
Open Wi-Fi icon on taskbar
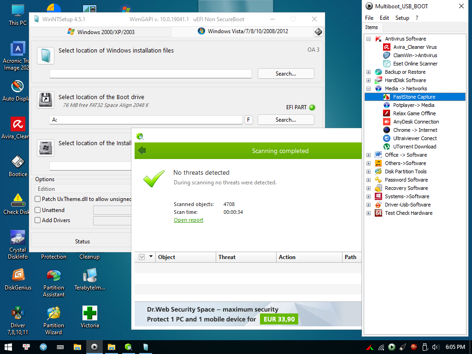pos(43,347)
